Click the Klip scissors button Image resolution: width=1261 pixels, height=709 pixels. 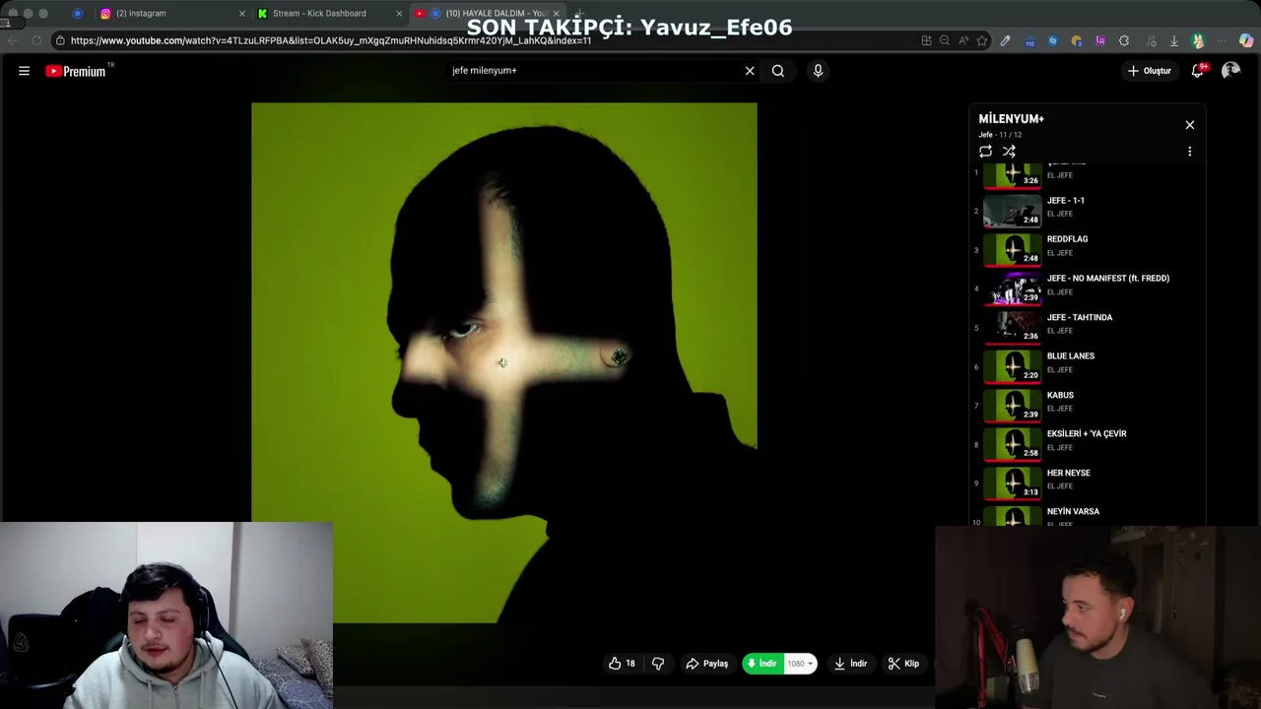pos(903,664)
